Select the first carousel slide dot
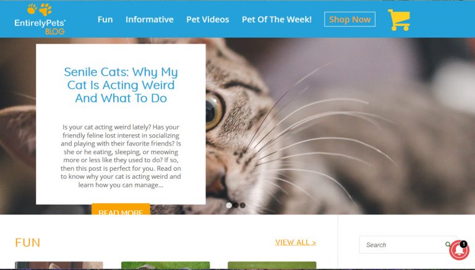 point(229,205)
